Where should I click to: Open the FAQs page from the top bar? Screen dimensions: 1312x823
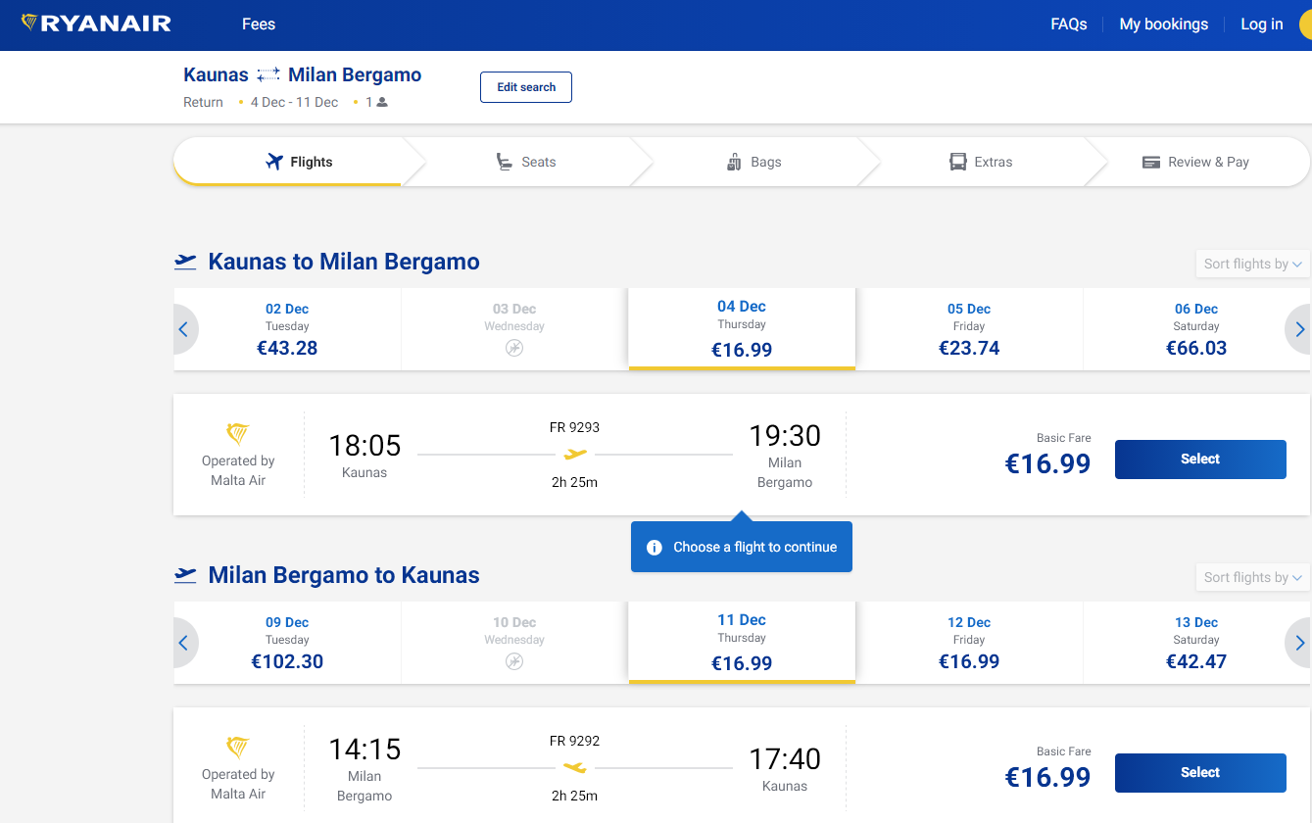tap(1068, 24)
